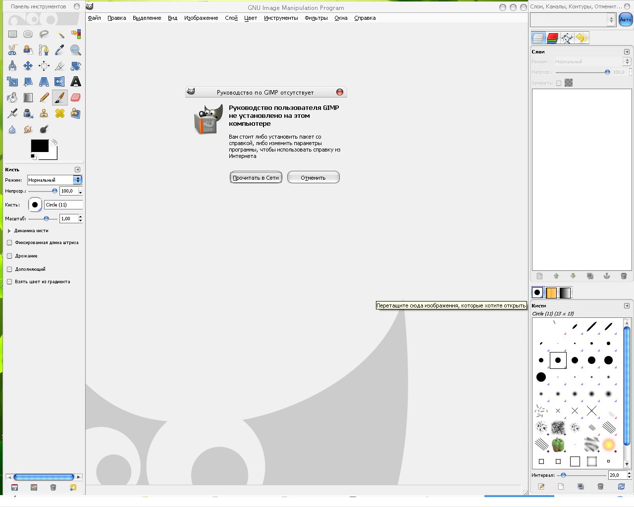This screenshot has width=634, height=507.
Task: Select the Crop tool
Action: pos(60,66)
